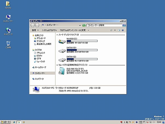Click the 'GRC1CULFRER_JA_DVD' disc label
This screenshot has width=165, height=124.
click(77, 71)
